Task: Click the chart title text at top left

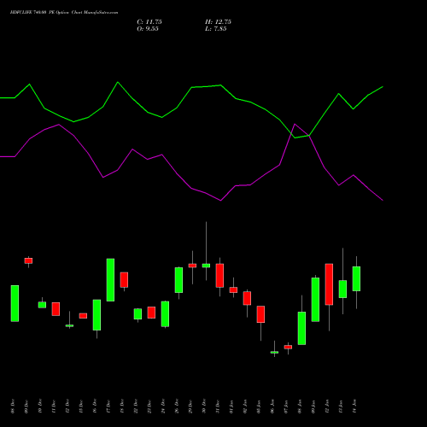Action: click(x=64, y=13)
